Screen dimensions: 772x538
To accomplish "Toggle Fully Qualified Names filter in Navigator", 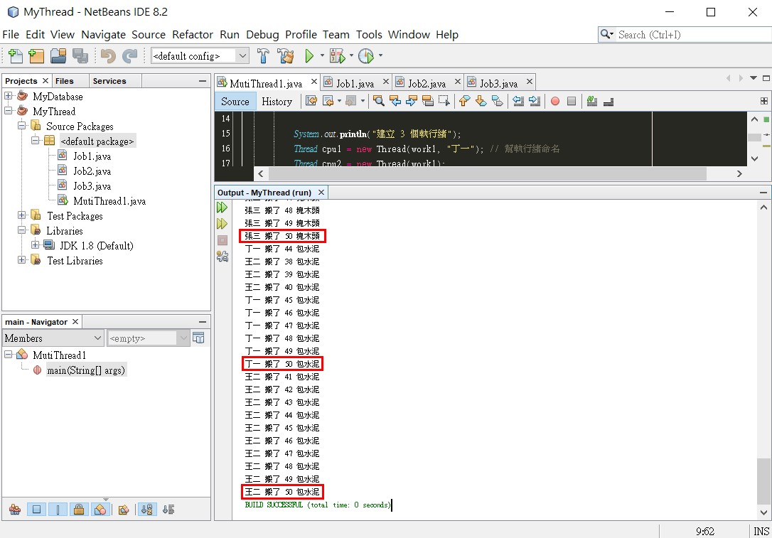I will 124,510.
